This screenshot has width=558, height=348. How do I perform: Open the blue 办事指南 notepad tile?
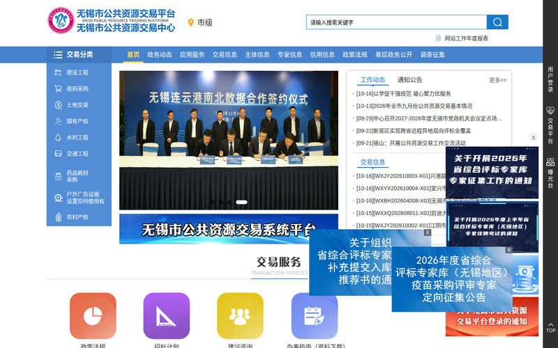315,316
